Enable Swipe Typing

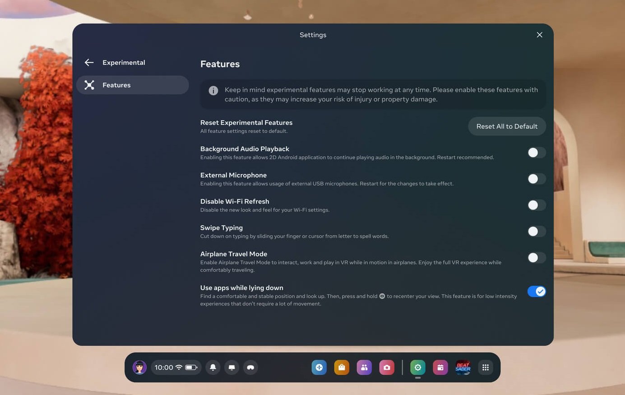536,232
